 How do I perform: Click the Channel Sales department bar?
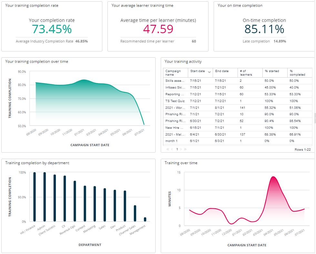[135, 213]
